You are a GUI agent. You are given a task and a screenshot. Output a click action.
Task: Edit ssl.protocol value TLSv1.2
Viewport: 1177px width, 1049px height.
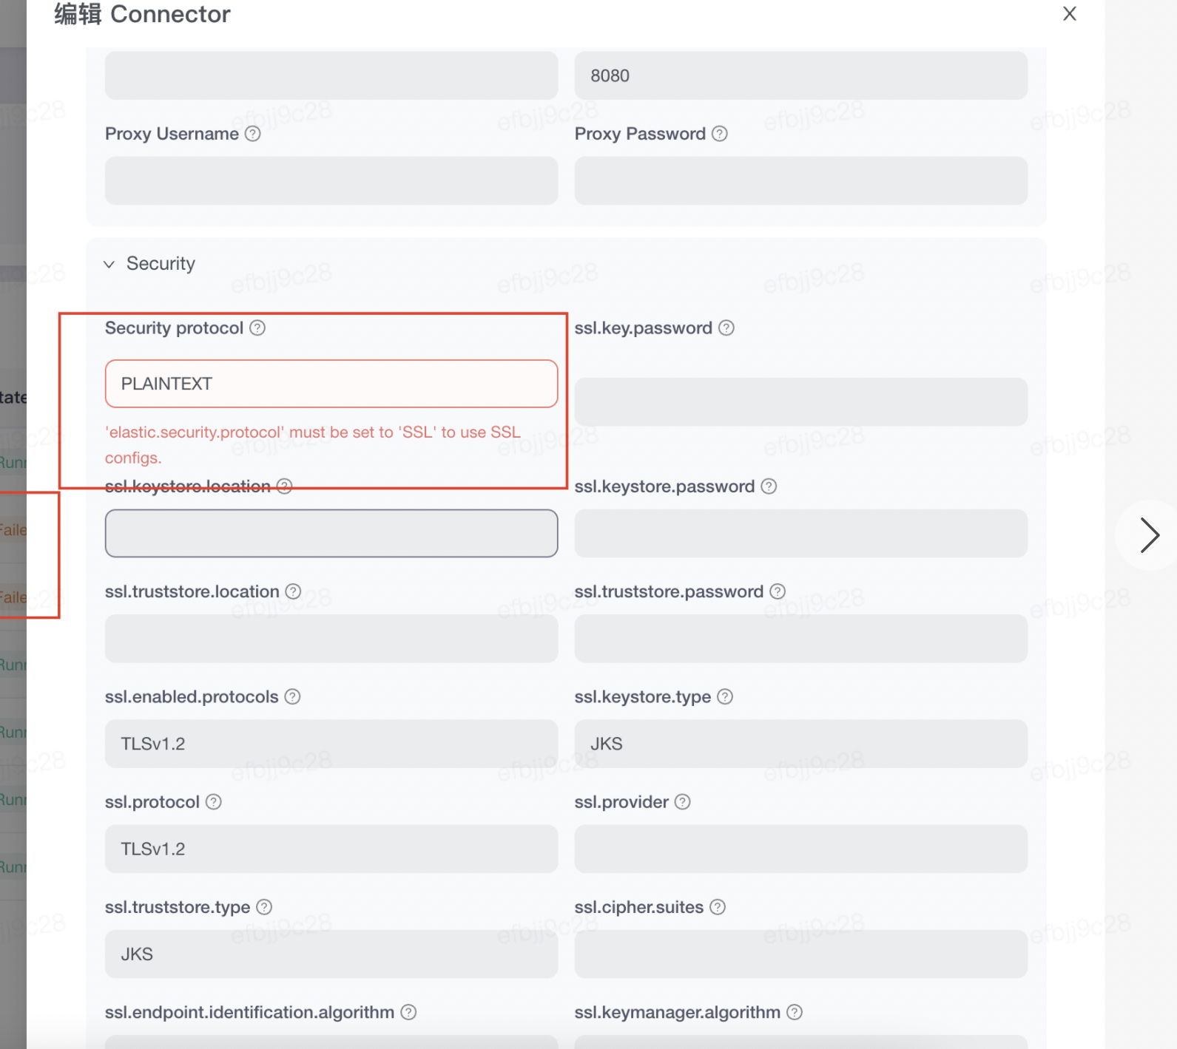(x=331, y=849)
